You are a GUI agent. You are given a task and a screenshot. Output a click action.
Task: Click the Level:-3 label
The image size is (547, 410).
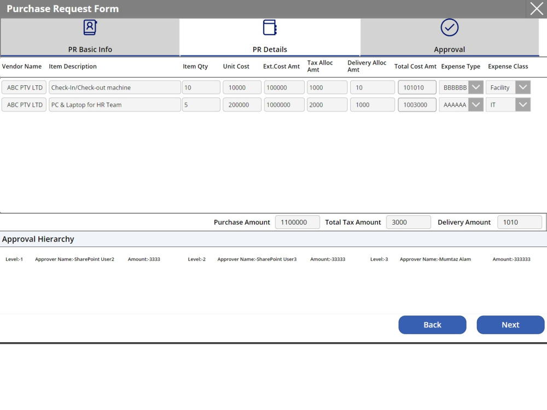(x=379, y=259)
